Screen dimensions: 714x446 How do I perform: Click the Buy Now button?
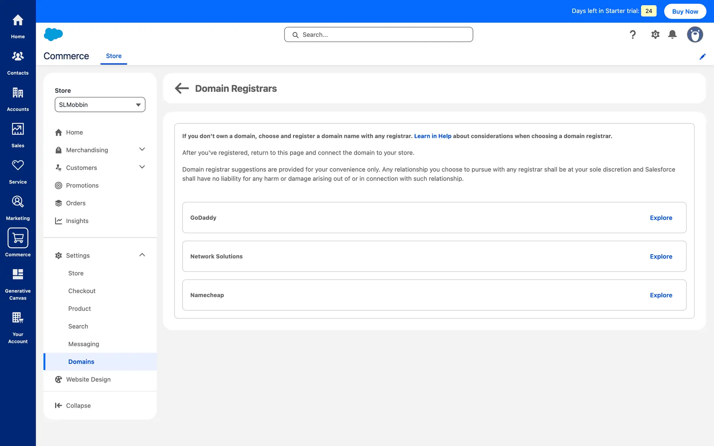coord(685,12)
